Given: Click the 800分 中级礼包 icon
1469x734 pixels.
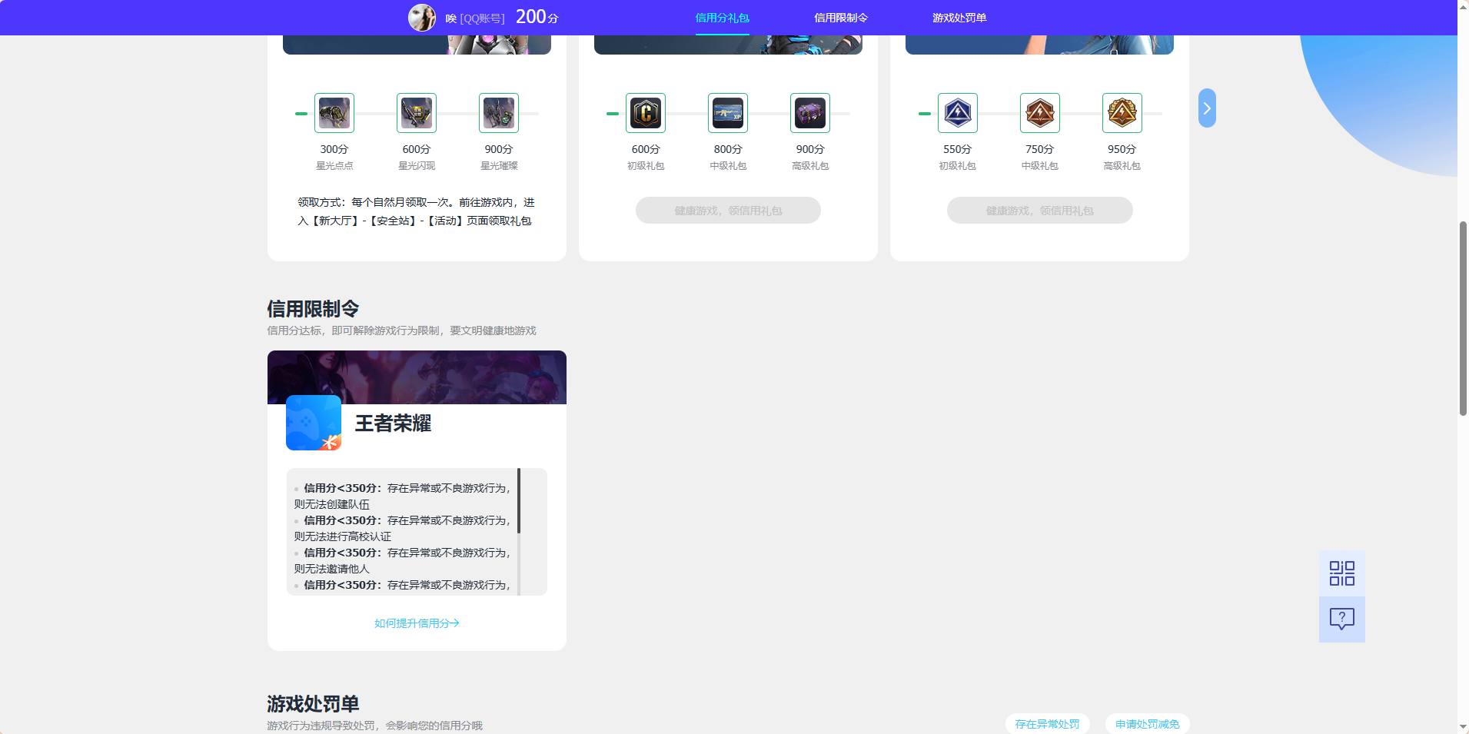Looking at the screenshot, I should (728, 113).
